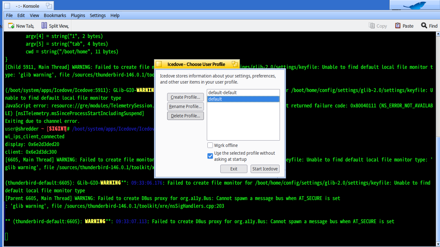Click the New Tab toolbar icon
This screenshot has width=440, height=247.
[x=11, y=26]
